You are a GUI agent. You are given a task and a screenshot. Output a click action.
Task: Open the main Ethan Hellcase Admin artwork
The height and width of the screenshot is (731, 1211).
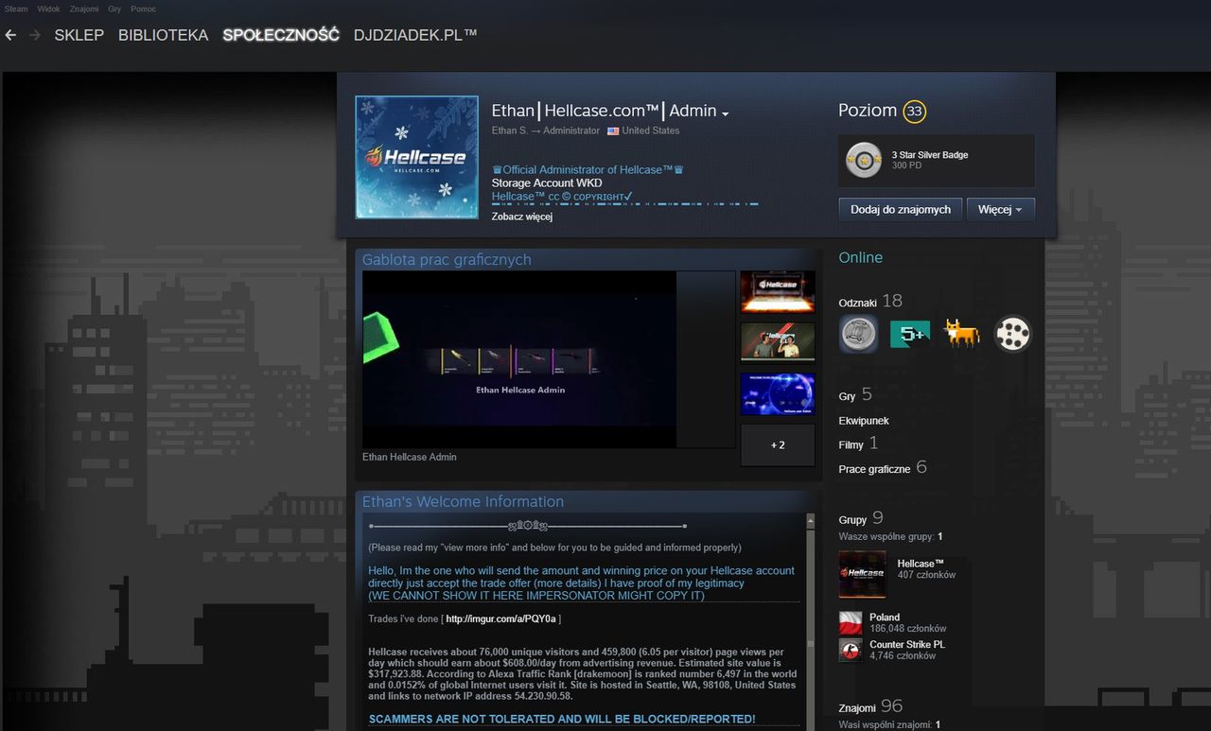coord(519,359)
